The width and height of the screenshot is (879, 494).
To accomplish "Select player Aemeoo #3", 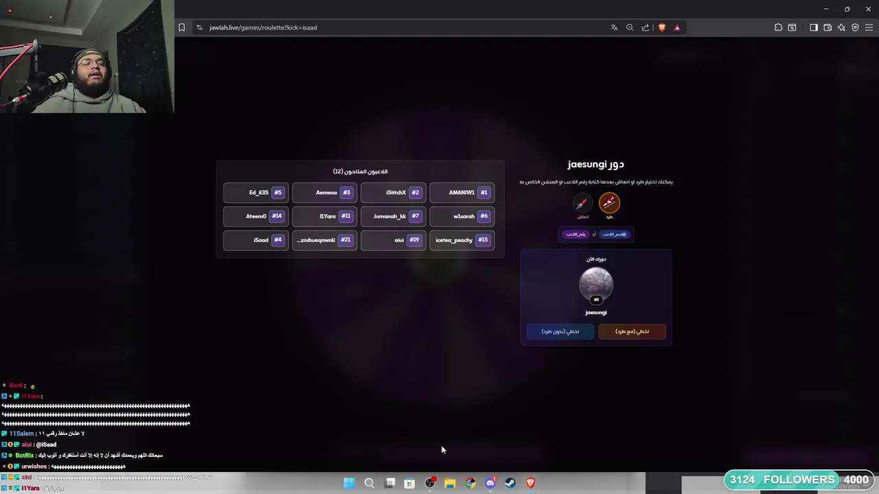I will pos(324,193).
